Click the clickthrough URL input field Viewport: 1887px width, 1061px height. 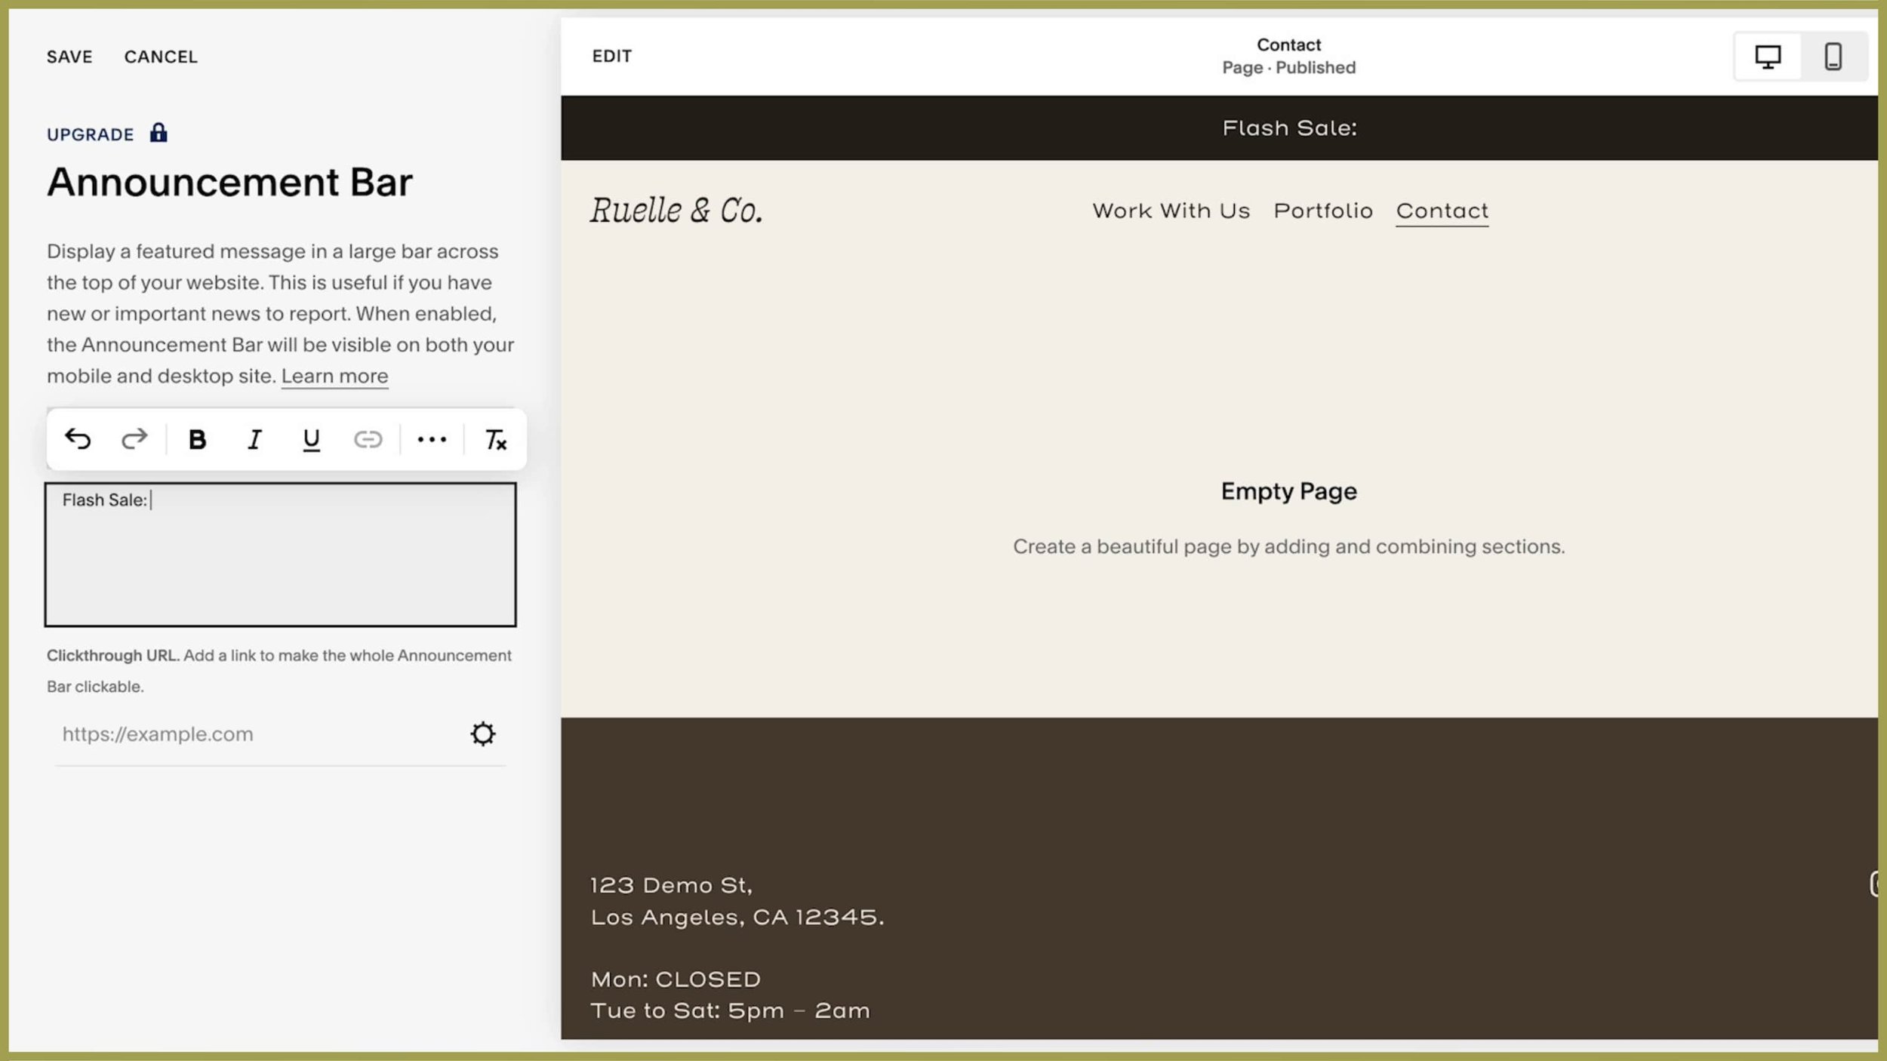coord(257,733)
